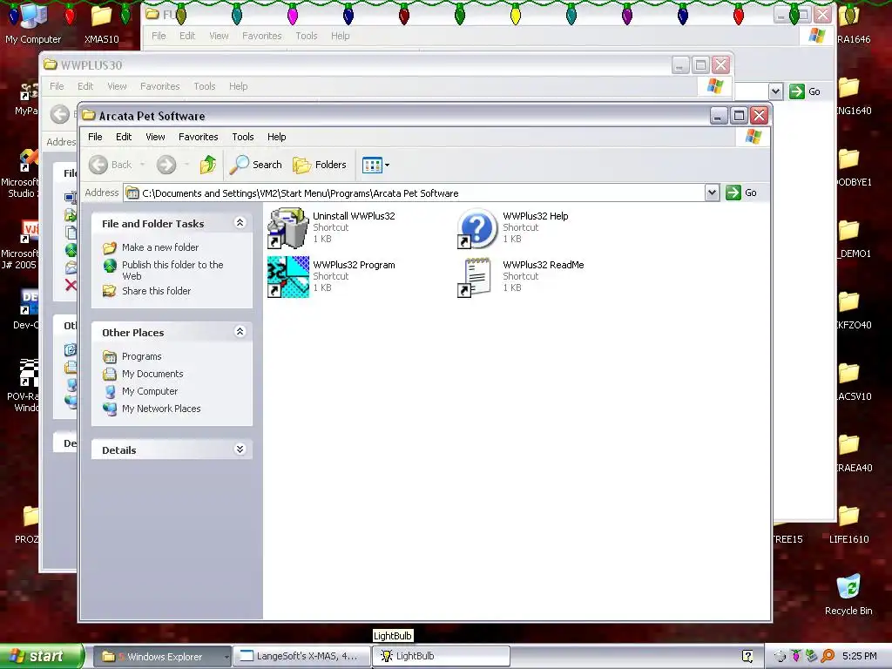Select the WWPlus32 Help shortcut icon

coord(478,227)
